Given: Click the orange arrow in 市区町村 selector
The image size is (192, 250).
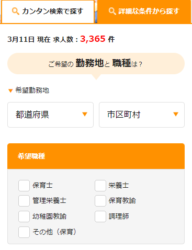Looking at the screenshot, I should (x=176, y=114).
